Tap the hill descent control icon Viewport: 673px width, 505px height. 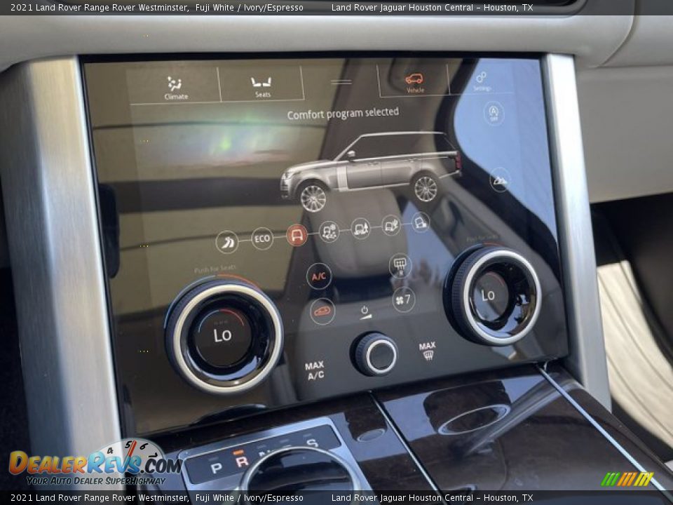tap(500, 180)
